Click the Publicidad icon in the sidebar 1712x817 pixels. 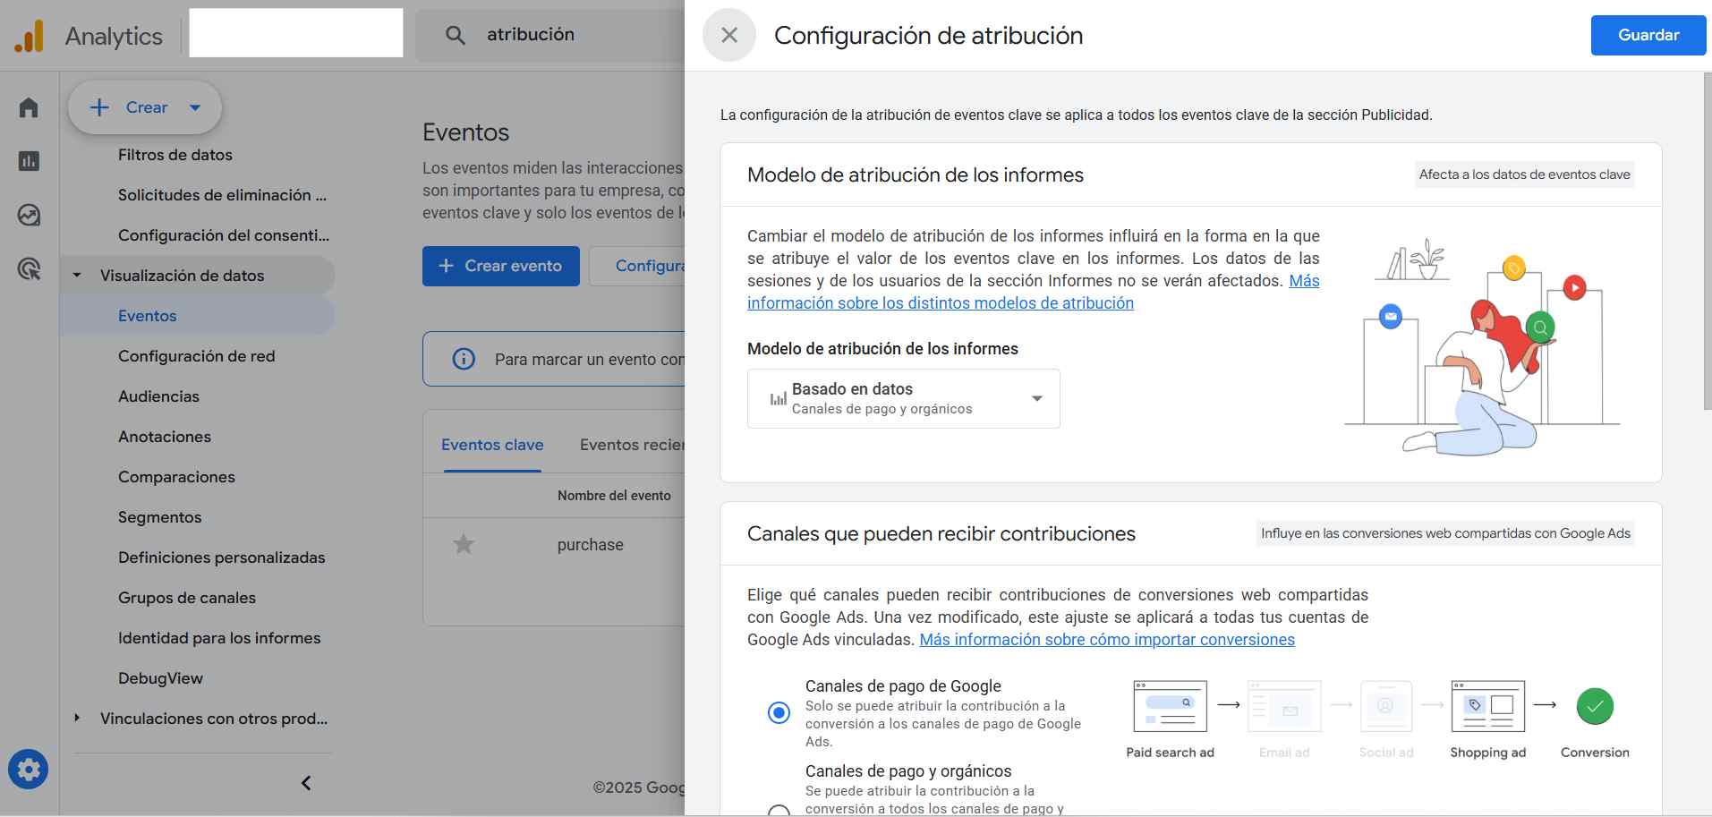coord(28,269)
